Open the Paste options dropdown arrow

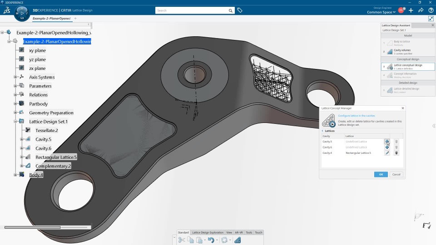pyautogui.click(x=205, y=240)
